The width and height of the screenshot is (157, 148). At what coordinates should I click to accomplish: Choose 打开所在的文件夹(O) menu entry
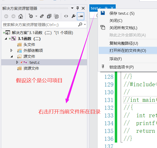pyautogui.click(x=128, y=50)
